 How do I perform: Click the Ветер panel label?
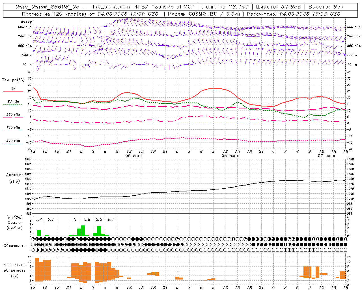tap(26, 22)
